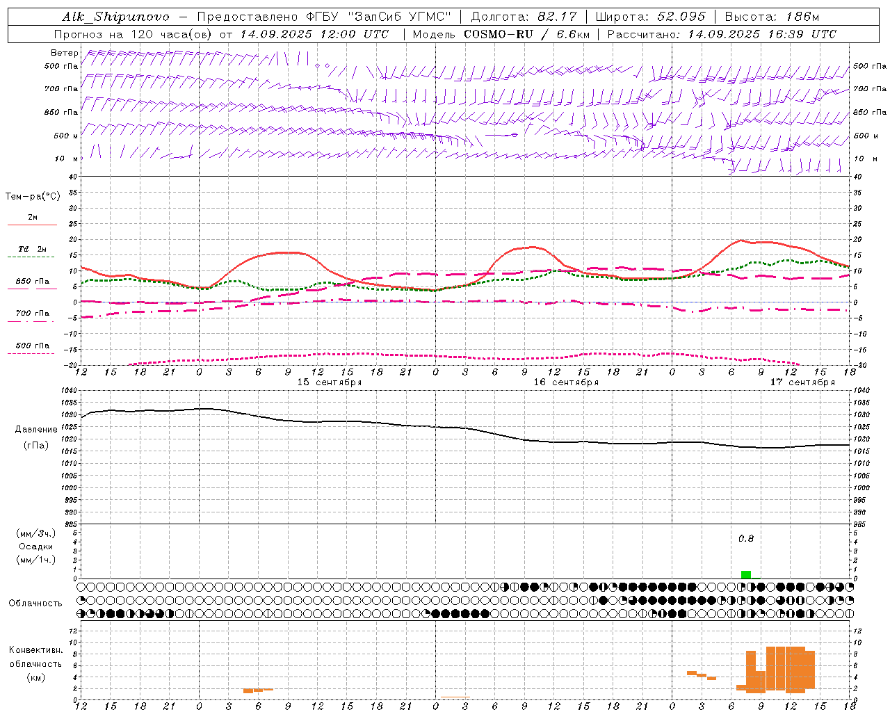The width and height of the screenshot is (890, 712).
Task: Click the date label "15 сентября"
Action: coord(330,382)
